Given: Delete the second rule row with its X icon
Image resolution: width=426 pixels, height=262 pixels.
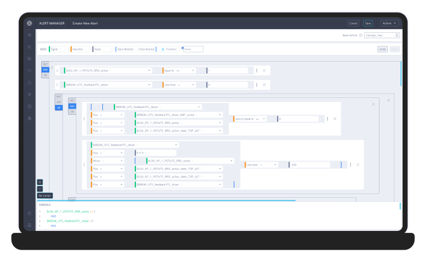Looking at the screenshot, I should 264,85.
